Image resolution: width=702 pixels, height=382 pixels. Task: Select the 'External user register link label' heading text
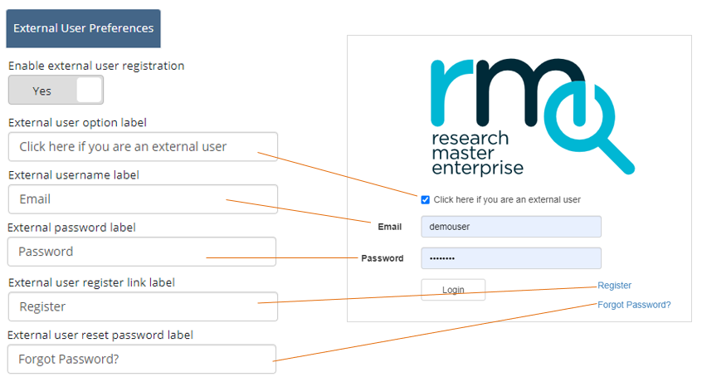tap(92, 282)
